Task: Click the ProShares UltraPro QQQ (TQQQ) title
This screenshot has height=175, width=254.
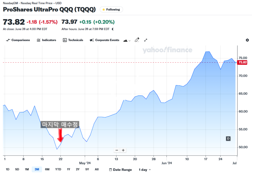Action: (50, 10)
